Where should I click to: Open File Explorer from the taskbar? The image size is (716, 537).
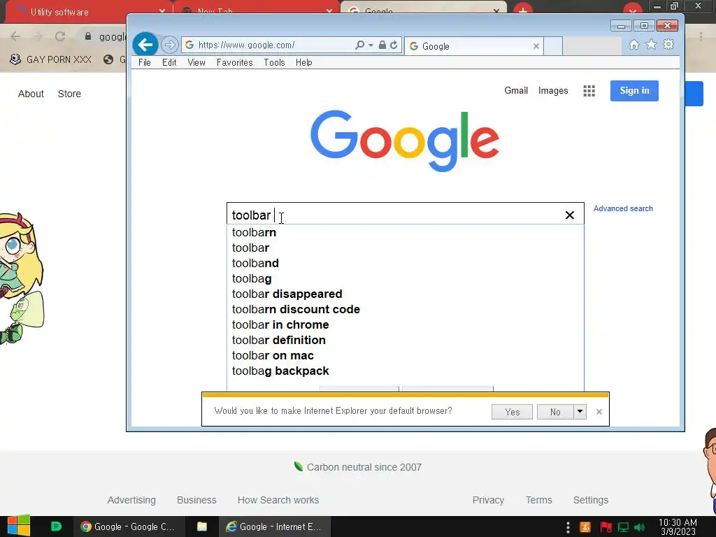click(202, 527)
